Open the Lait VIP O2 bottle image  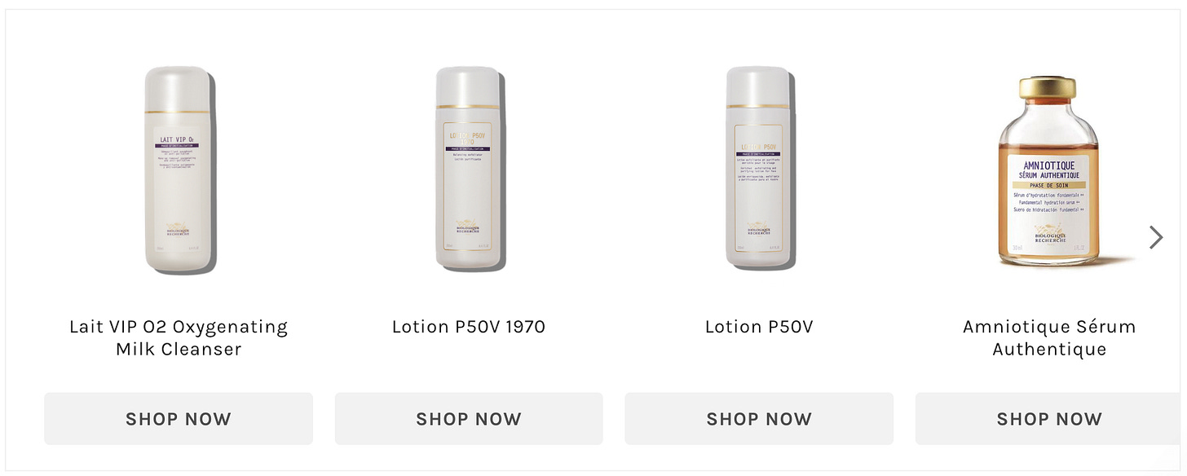pyautogui.click(x=179, y=170)
